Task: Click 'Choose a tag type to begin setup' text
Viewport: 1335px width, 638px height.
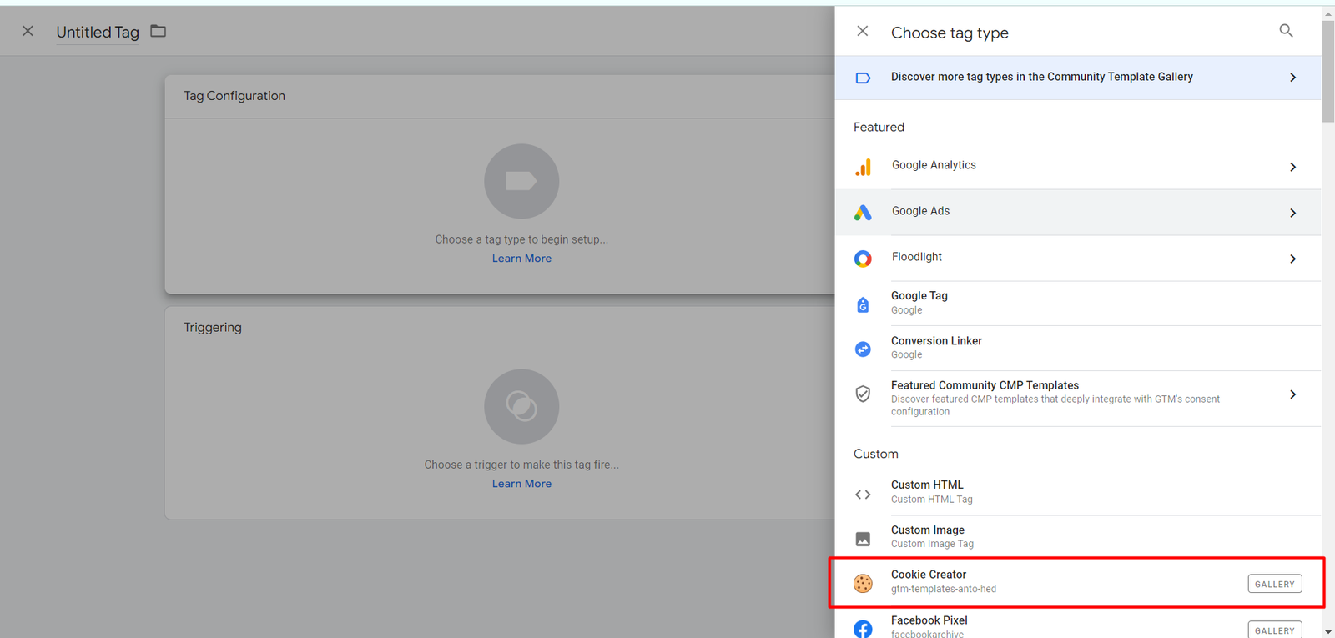Action: (x=521, y=239)
